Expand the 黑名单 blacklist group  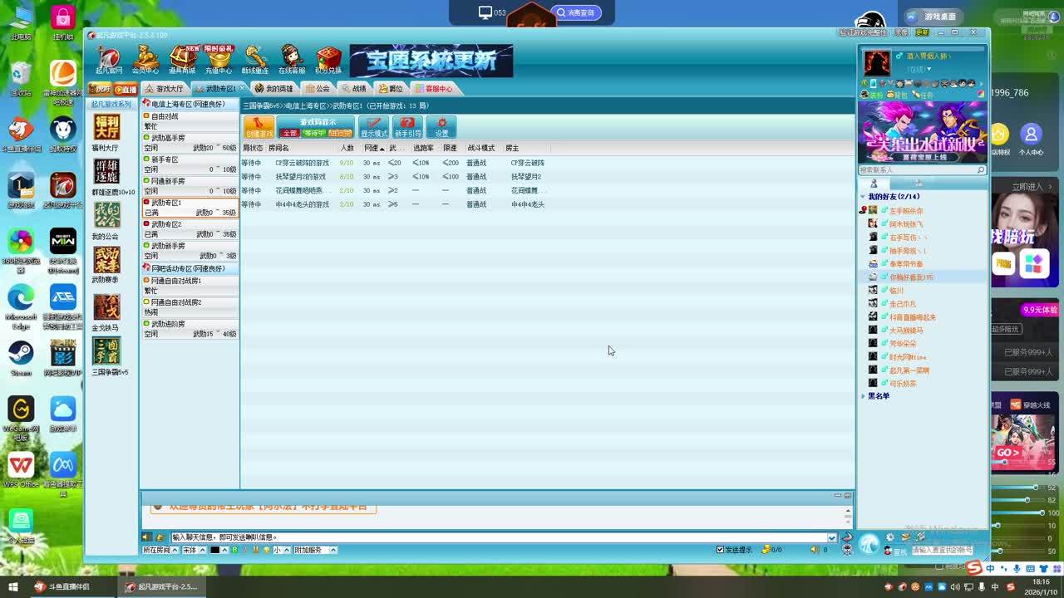coord(863,396)
